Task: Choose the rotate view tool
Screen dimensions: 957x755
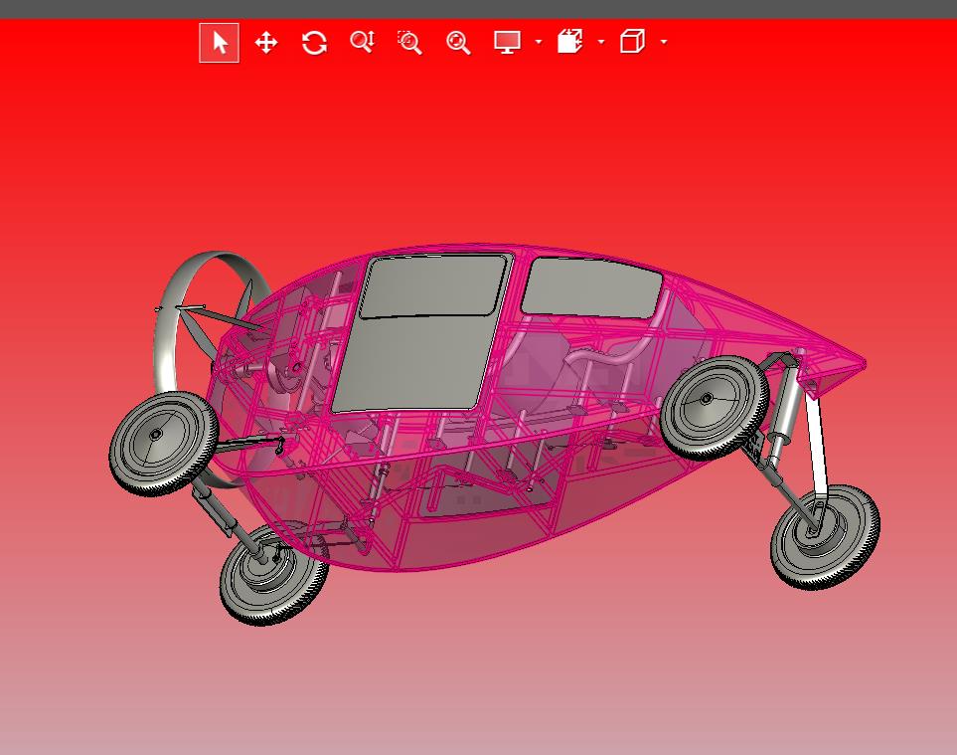Action: (314, 43)
